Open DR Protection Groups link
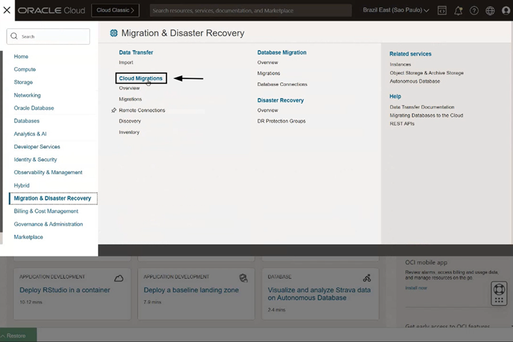This screenshot has height=342, width=513. coord(281,121)
